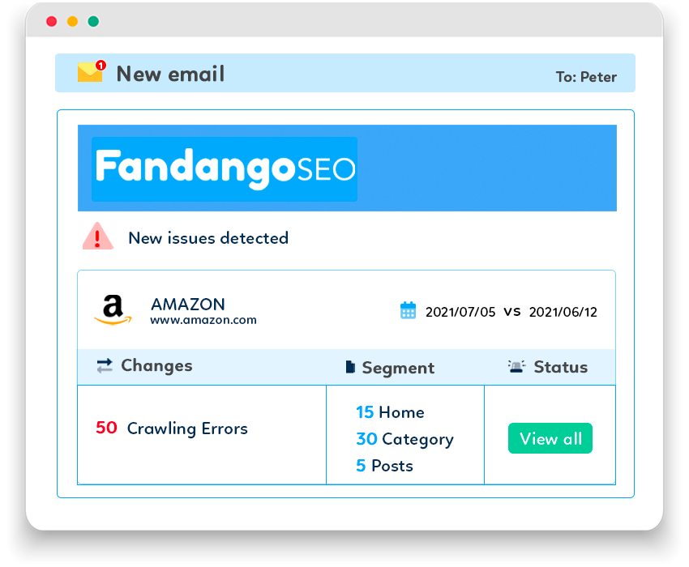
Task: Open the www.amazon.com link
Action: 203,320
